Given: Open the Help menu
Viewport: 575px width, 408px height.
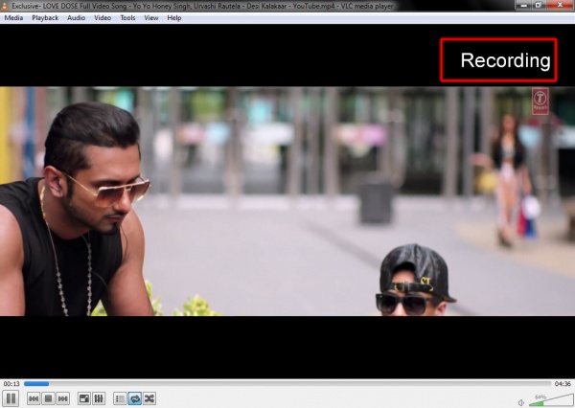Looking at the screenshot, I should (x=174, y=18).
